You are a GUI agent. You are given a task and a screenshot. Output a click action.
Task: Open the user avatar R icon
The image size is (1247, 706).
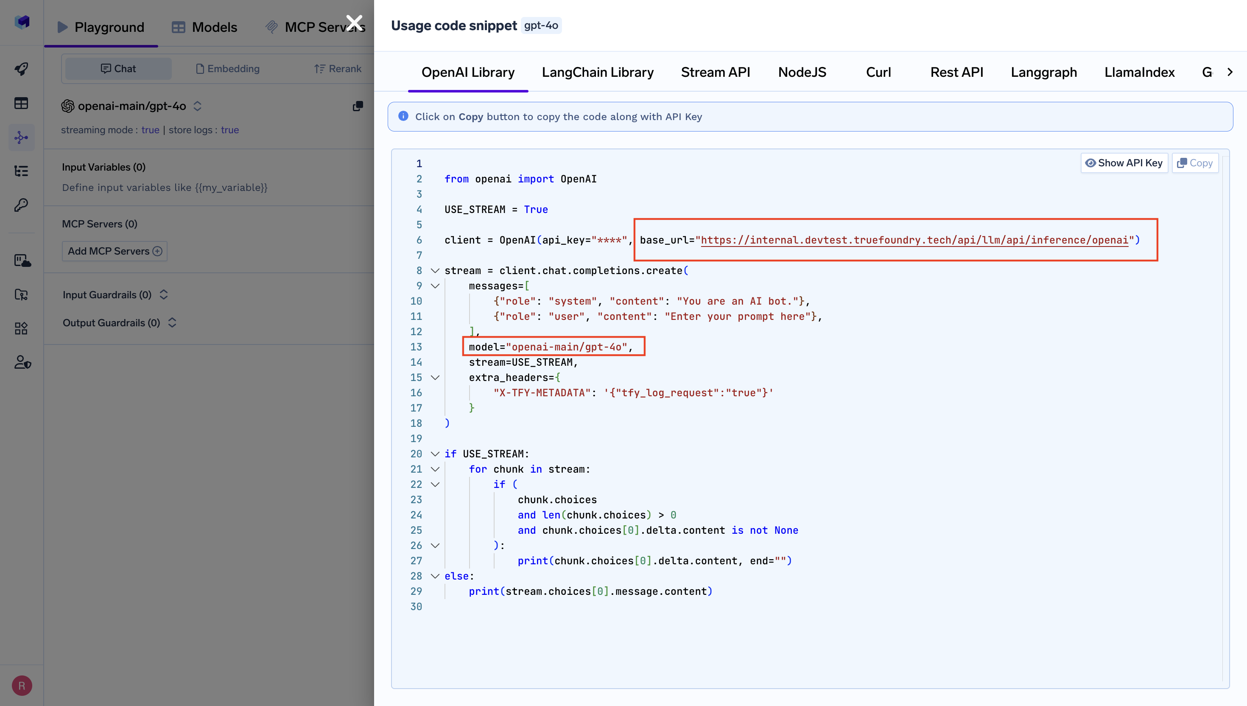22,685
